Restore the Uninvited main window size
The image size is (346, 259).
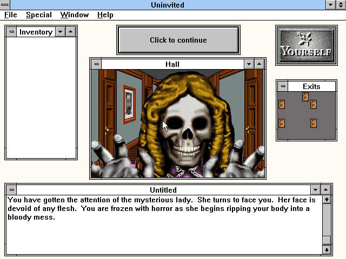[341, 5]
